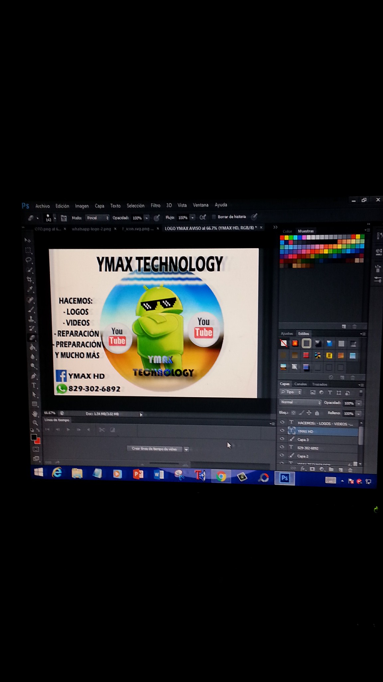Open layer Opacidad slider dropdown
Viewport: 383px width, 682px height.
pos(359,403)
